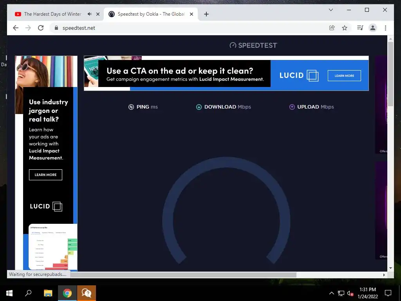Screen dimensions: 401x301
Task: Open the Windows Start menu
Action: pyautogui.click(x=9, y=293)
